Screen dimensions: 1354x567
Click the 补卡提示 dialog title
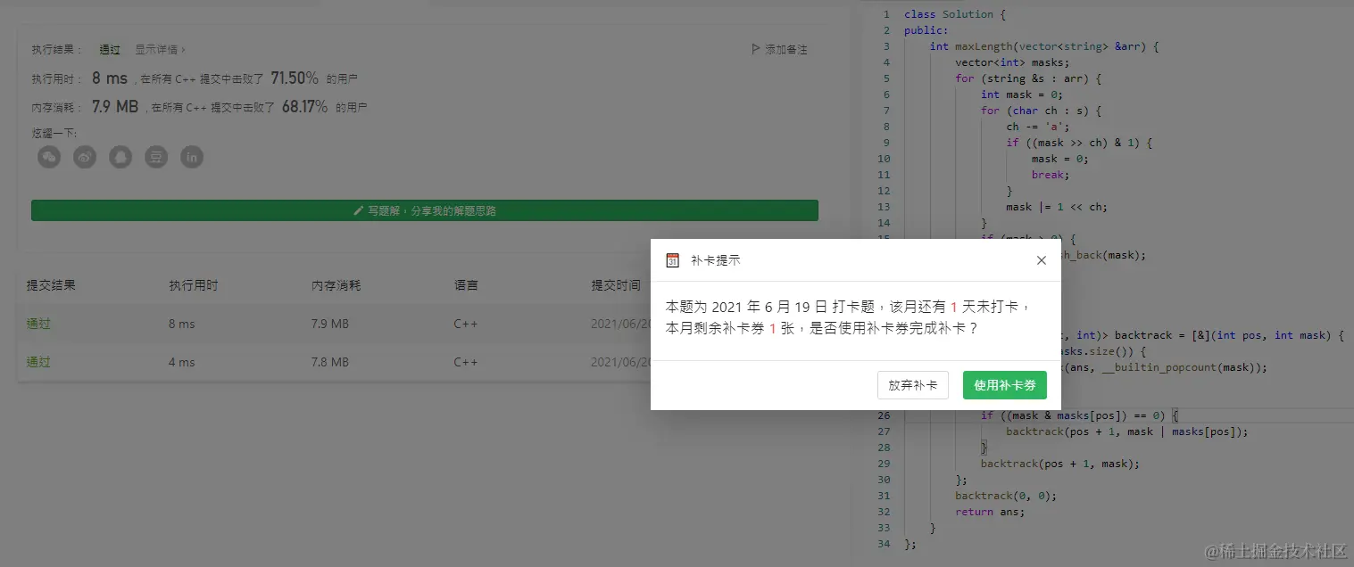pyautogui.click(x=716, y=260)
